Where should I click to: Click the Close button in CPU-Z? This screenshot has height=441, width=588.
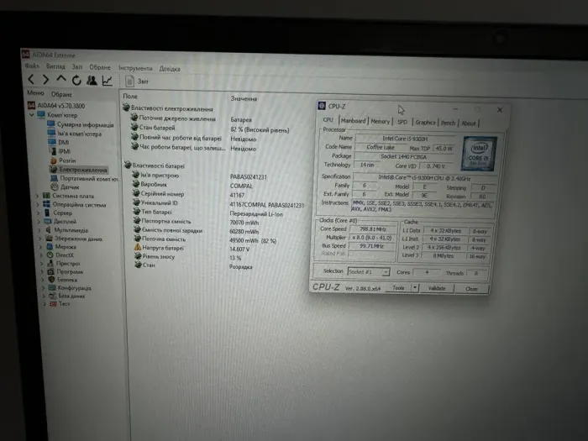(471, 288)
